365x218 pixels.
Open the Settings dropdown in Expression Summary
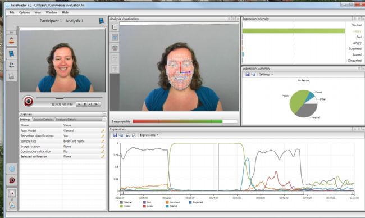point(266,74)
